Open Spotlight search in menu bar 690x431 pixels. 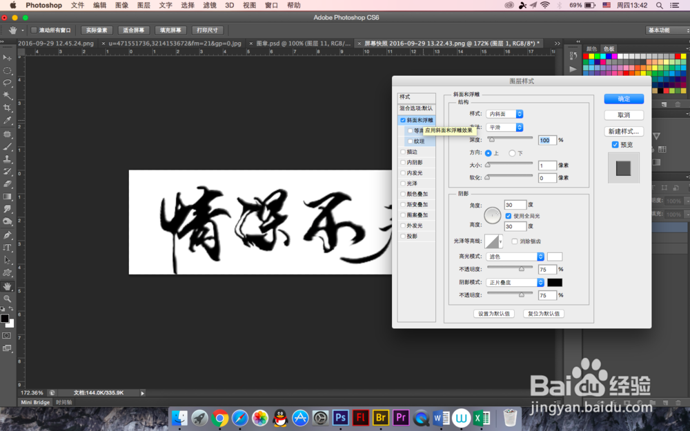pyautogui.click(x=659, y=6)
